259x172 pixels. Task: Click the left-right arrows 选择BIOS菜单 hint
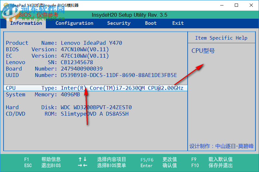102,166
